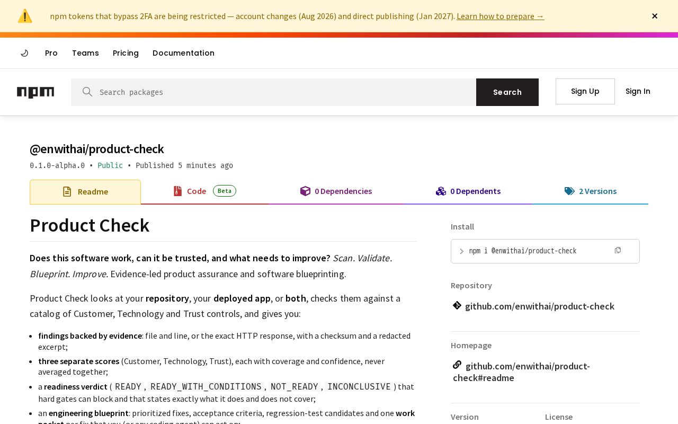The image size is (678, 424).
Task: Click the package title @enwithai/product-check
Action: pyautogui.click(x=97, y=149)
